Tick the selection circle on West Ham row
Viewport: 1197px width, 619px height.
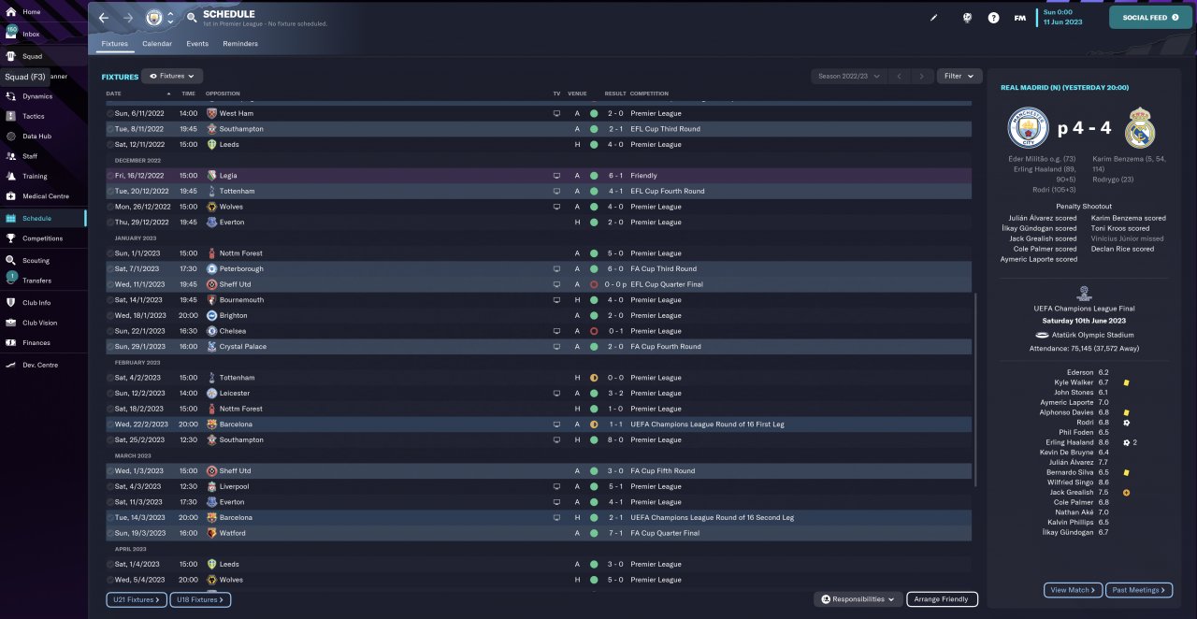(109, 113)
